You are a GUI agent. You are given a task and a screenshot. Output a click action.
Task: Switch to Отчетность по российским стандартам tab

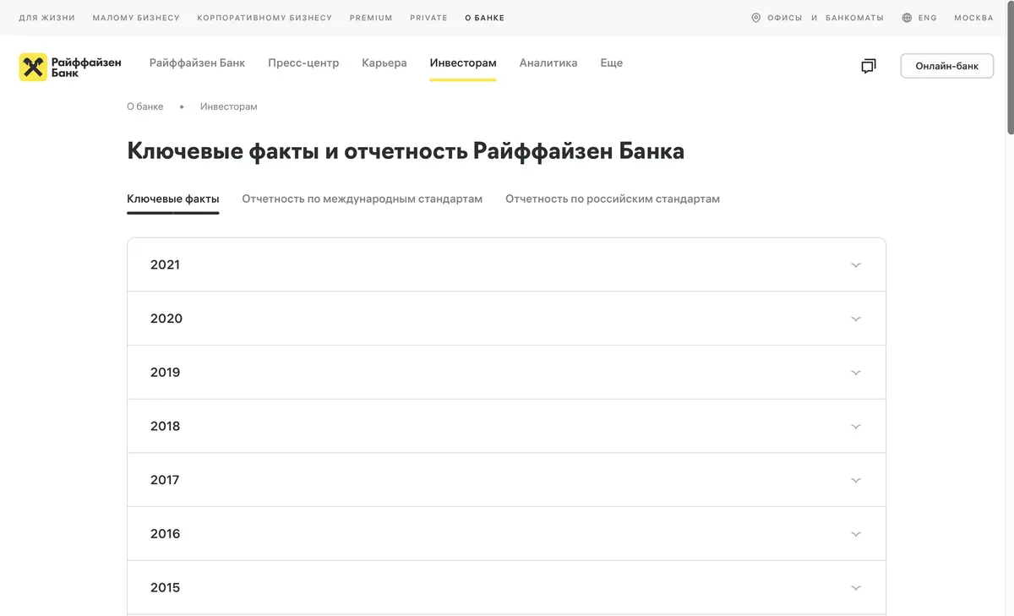[x=613, y=199]
